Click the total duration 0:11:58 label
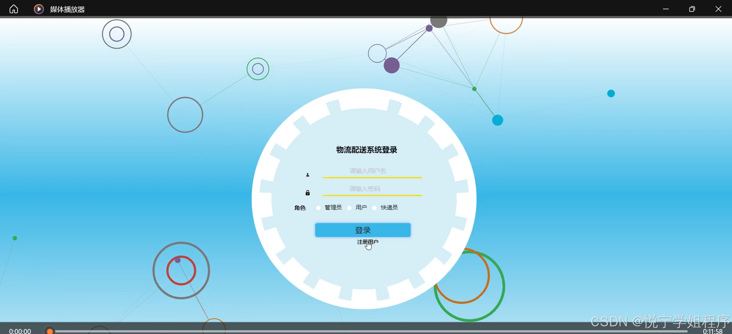 713,331
